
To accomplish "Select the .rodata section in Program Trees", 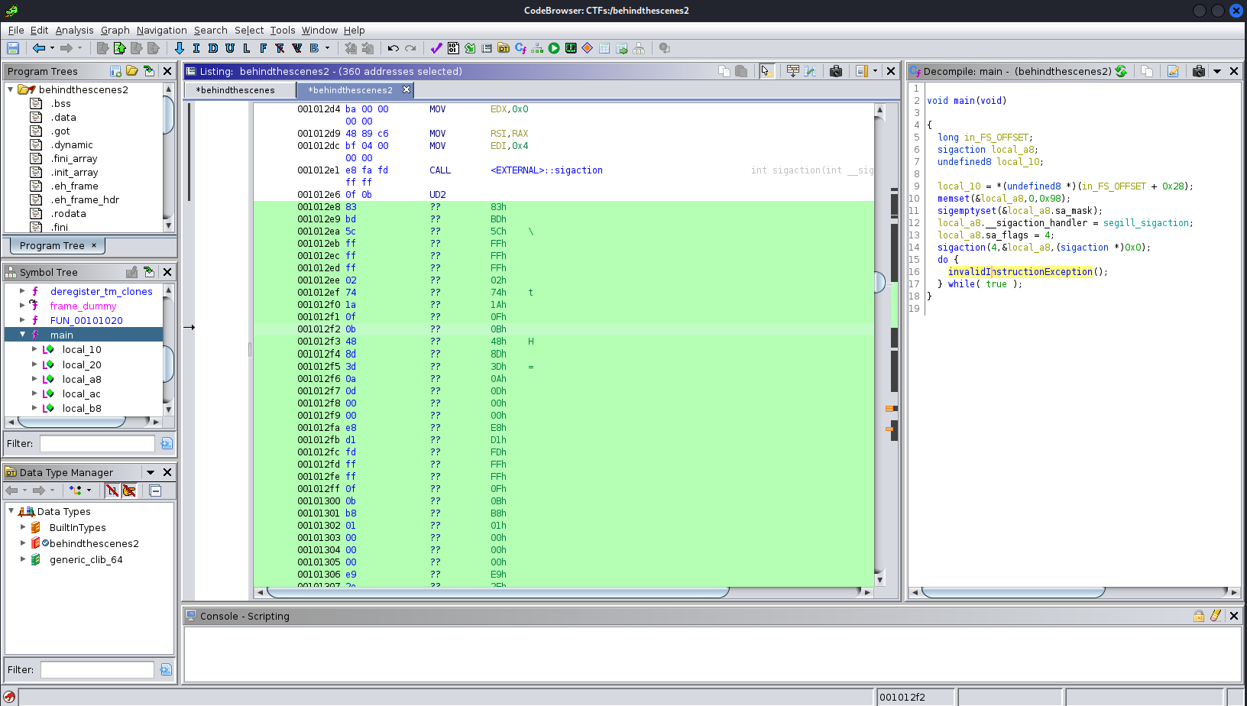I will 68,214.
